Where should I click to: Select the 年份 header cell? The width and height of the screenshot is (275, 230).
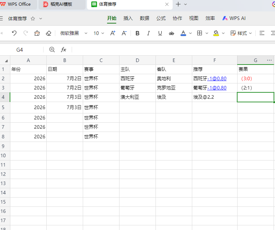[x=28, y=69]
